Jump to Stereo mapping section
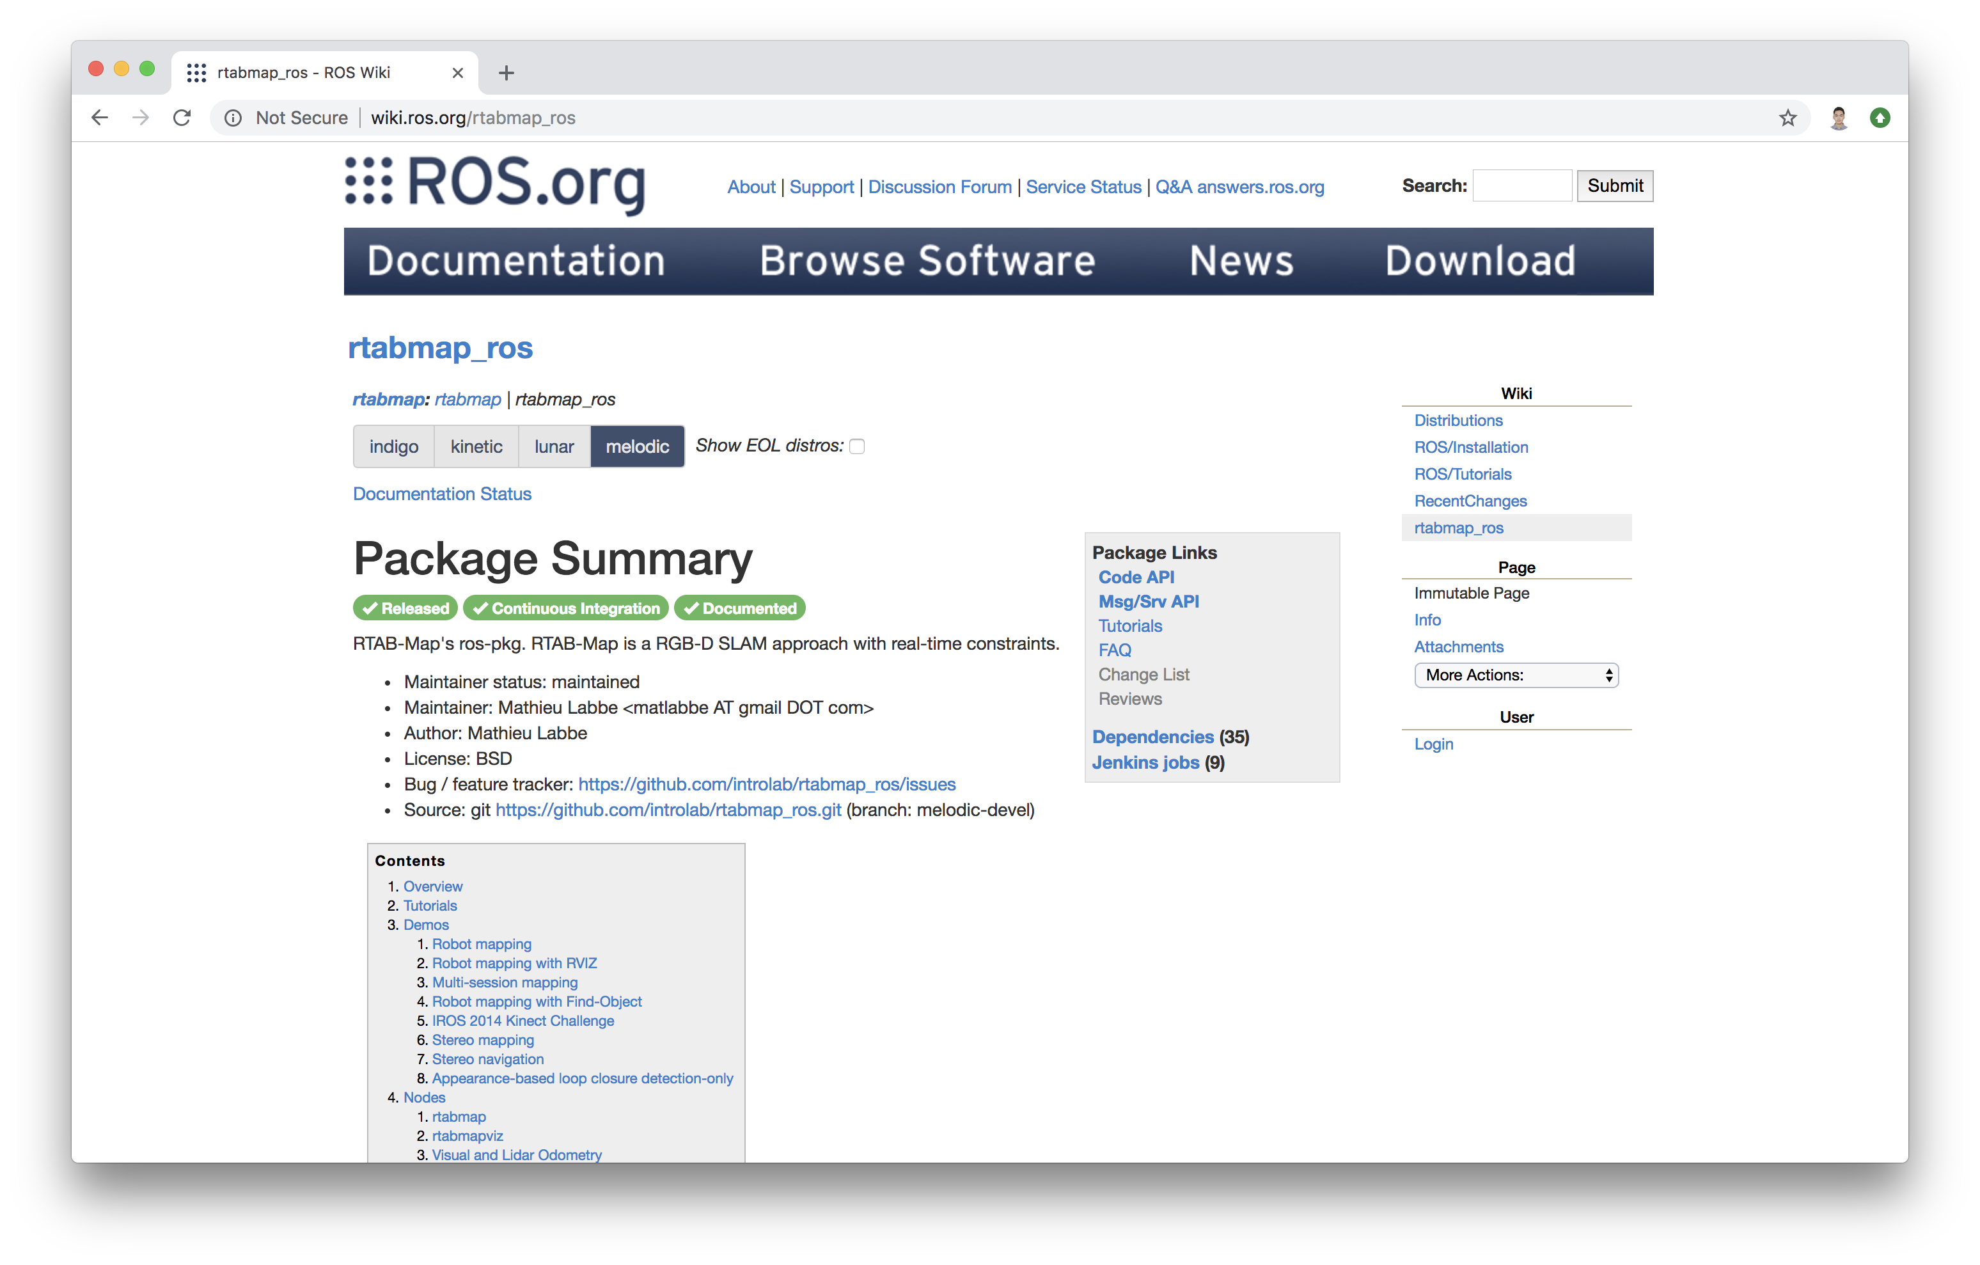 click(483, 1040)
